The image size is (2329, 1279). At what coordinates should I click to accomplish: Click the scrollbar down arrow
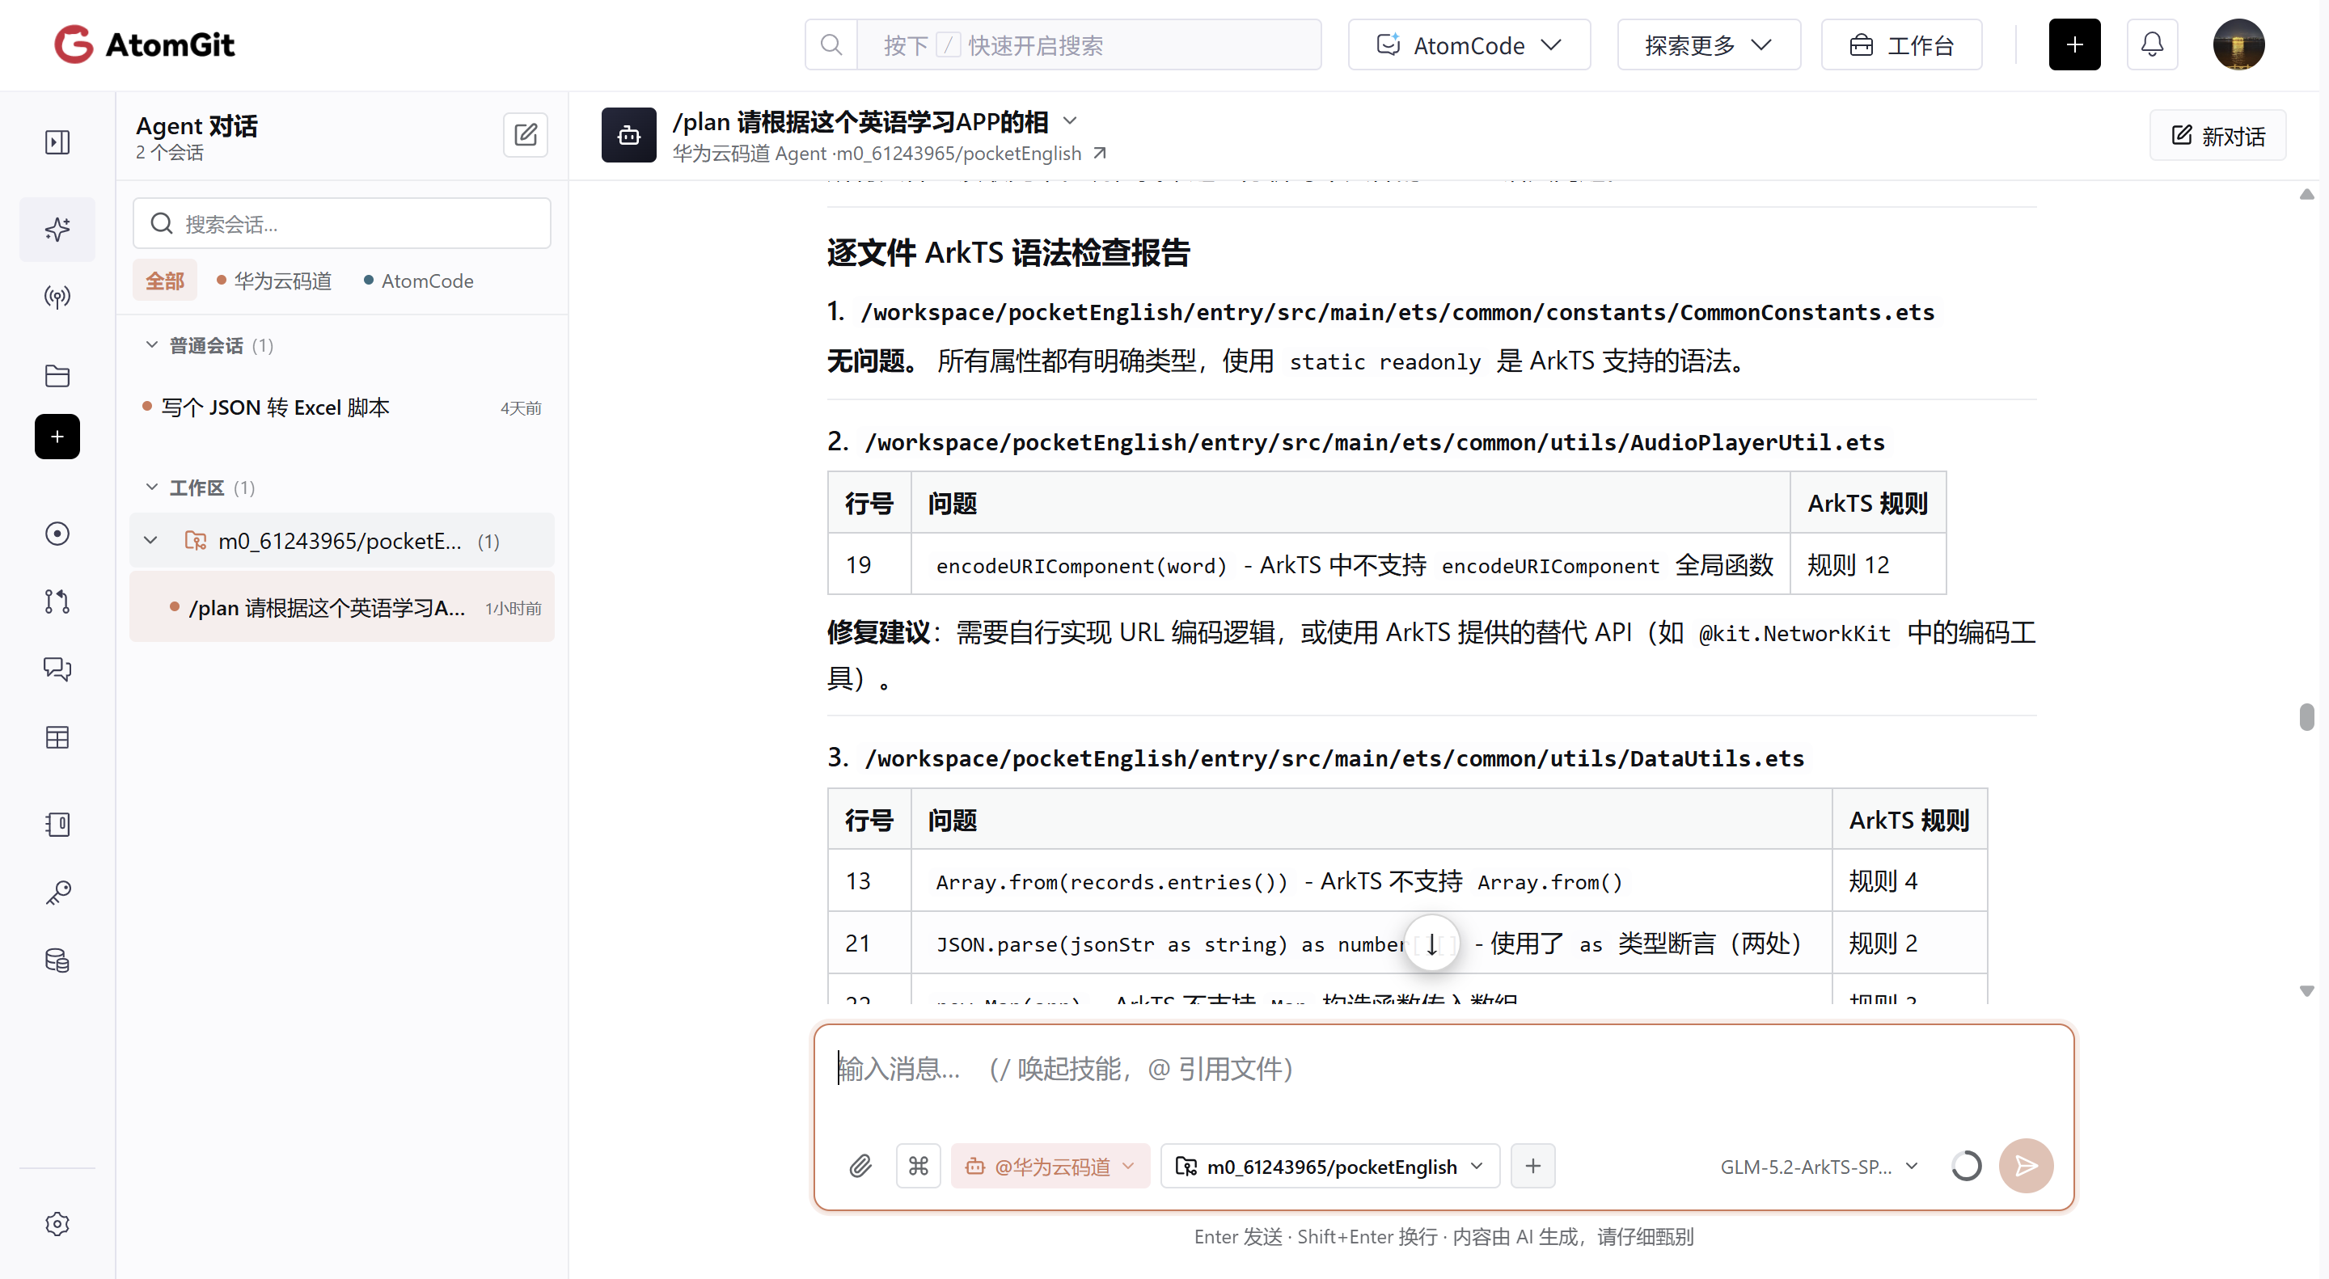point(2306,990)
